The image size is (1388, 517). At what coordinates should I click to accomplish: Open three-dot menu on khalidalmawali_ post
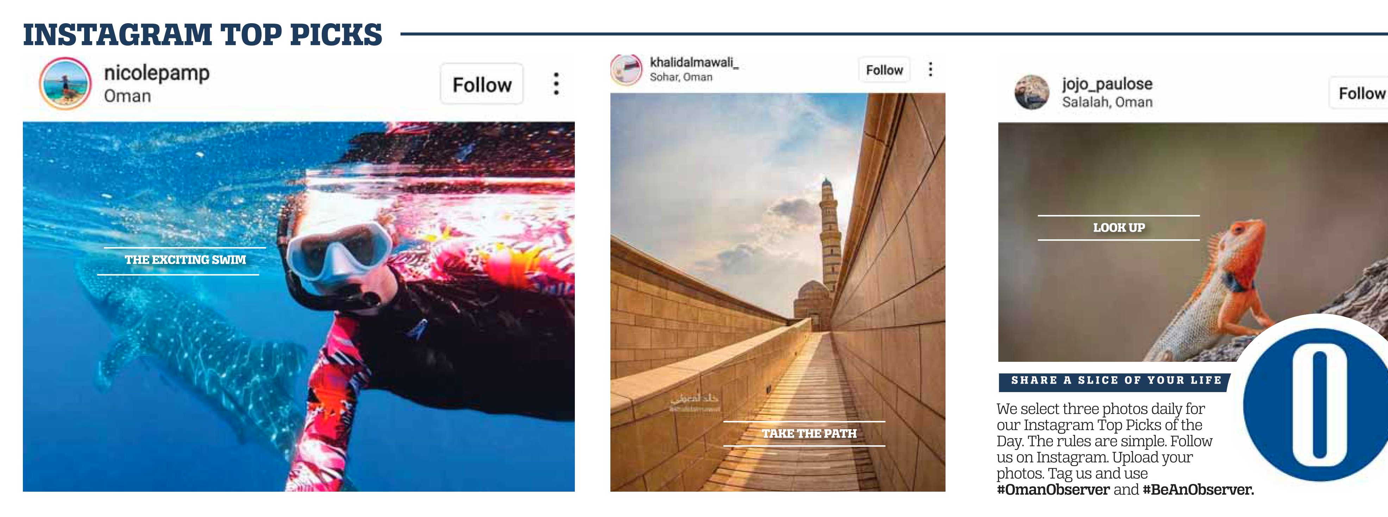point(930,69)
